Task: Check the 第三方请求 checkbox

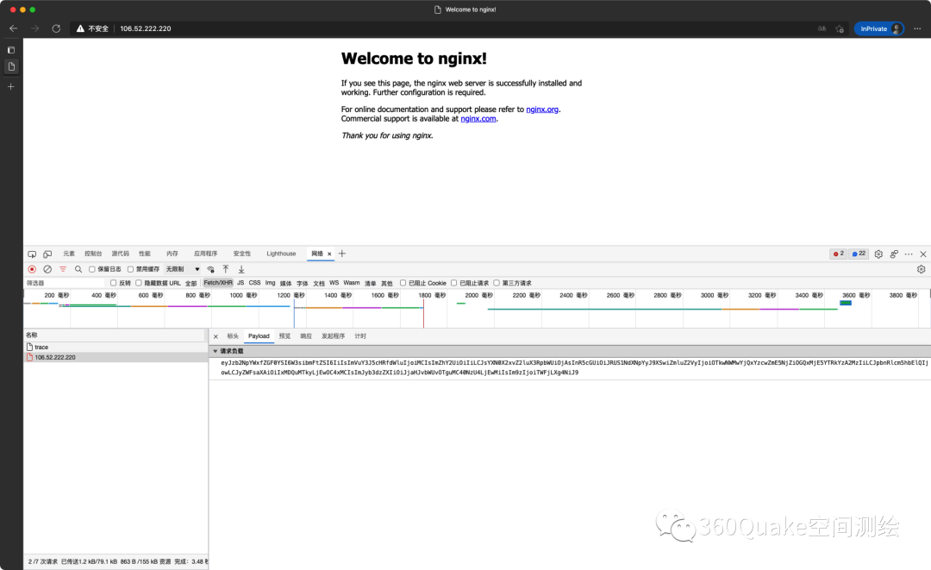Action: coord(497,283)
